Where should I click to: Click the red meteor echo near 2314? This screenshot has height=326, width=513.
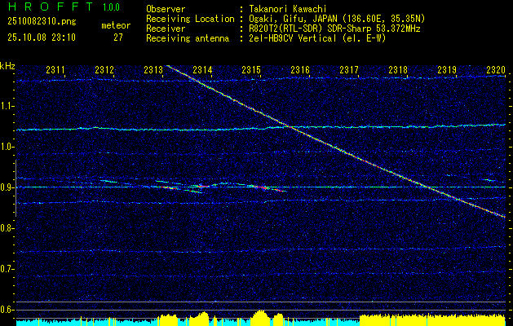coord(201,187)
